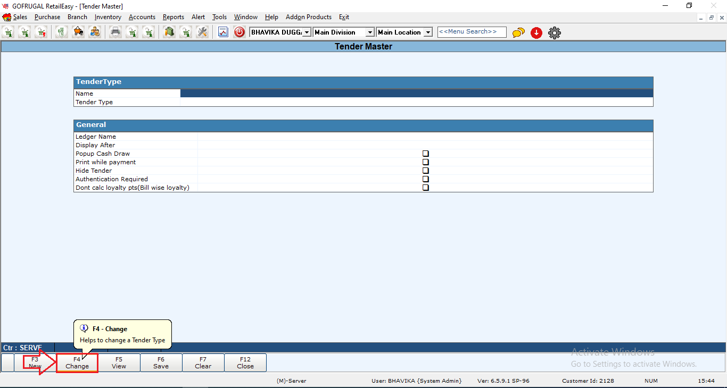The height and width of the screenshot is (388, 727).
Task: Click the cart icon immediately right of the printer
Action: 132,32
